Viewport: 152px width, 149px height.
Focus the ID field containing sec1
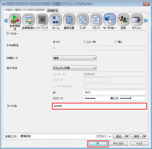114,92
